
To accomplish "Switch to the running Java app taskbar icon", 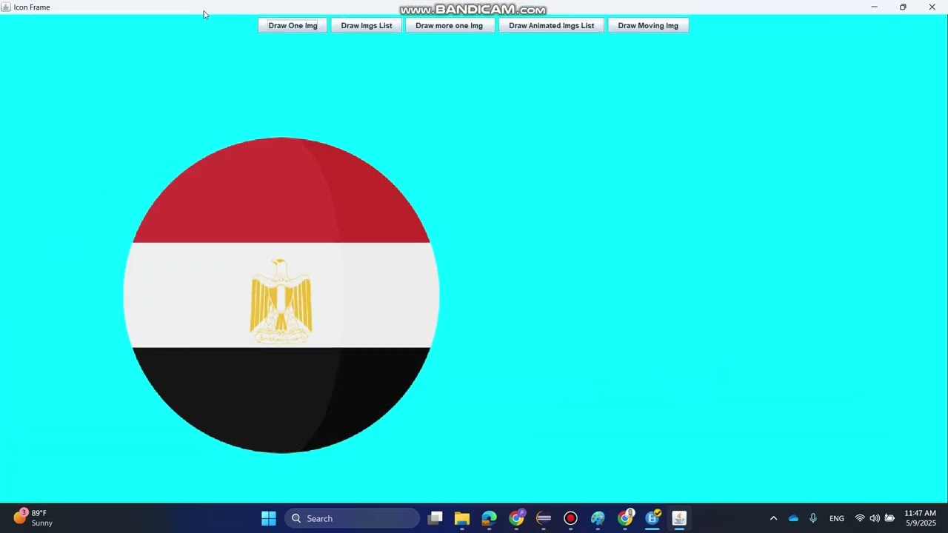I will 679,518.
